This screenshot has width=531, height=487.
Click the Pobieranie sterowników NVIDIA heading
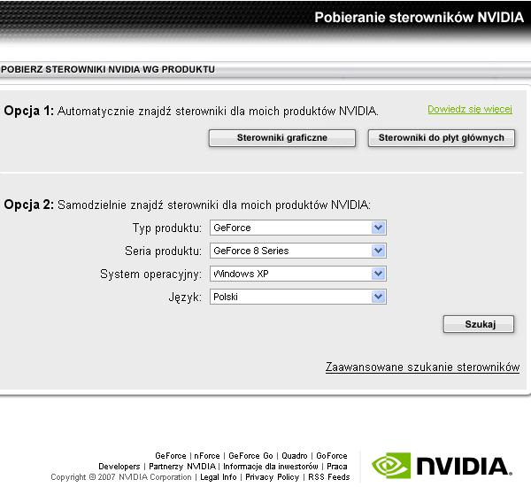[x=419, y=18]
